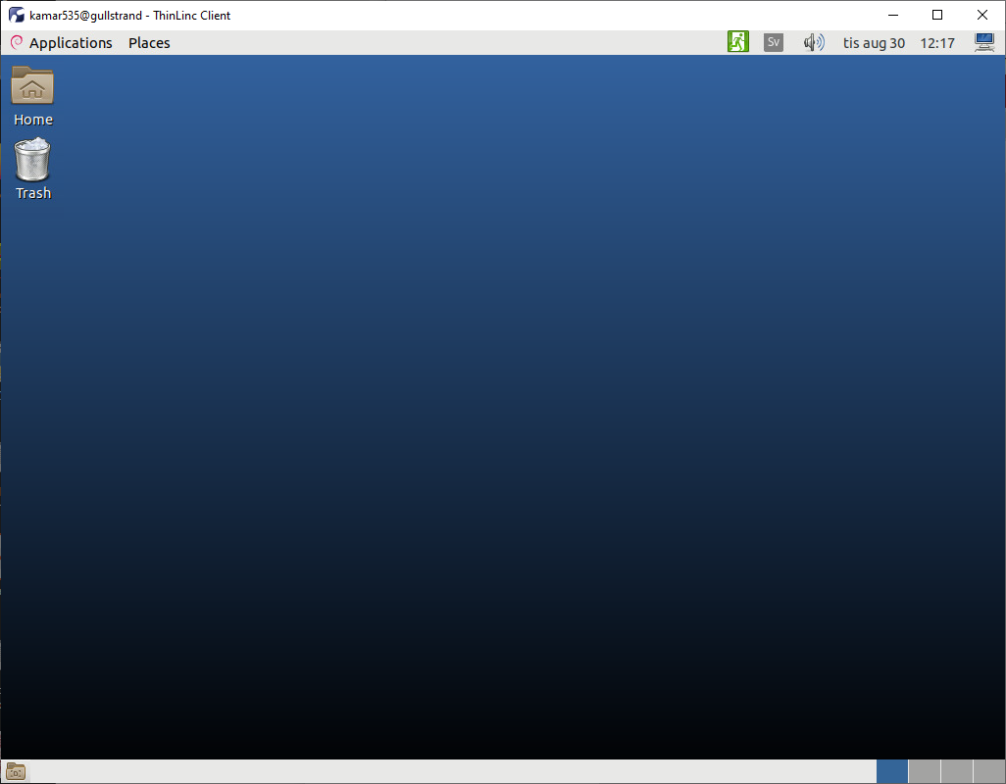The width and height of the screenshot is (1006, 784).
Task: Expand the calendar via 'tis aug 30' date
Action: coord(874,43)
